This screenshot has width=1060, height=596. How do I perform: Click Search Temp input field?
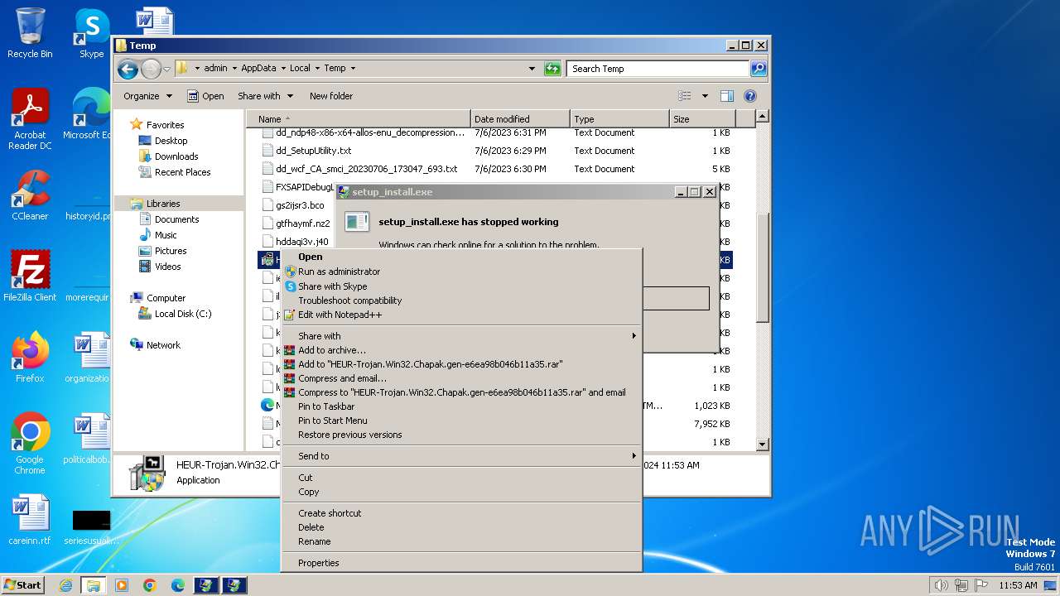658,69
